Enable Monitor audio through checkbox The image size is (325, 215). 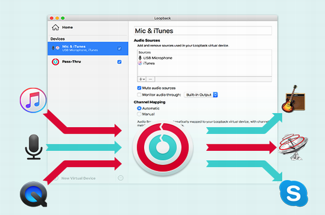point(139,95)
